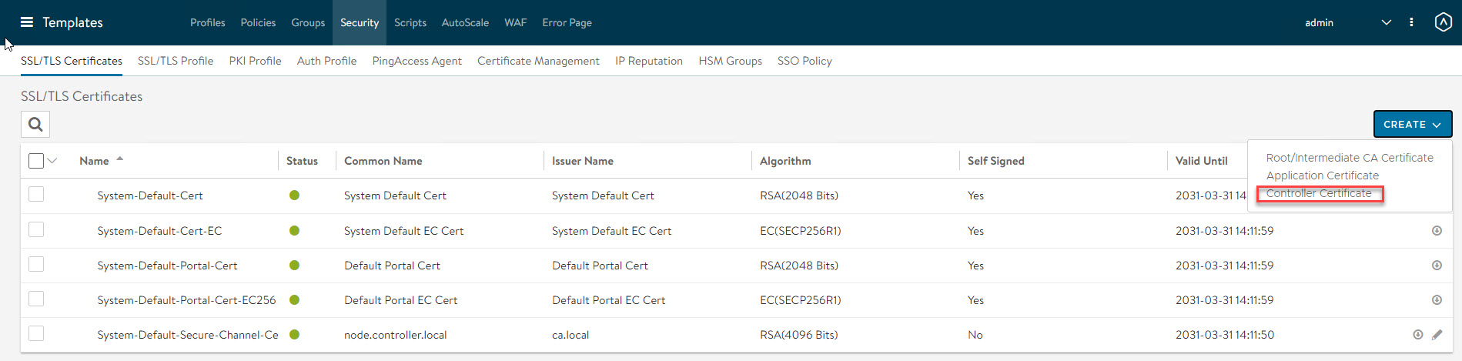Go to the WAF templates section
The height and width of the screenshot is (361, 1462).
pos(515,22)
